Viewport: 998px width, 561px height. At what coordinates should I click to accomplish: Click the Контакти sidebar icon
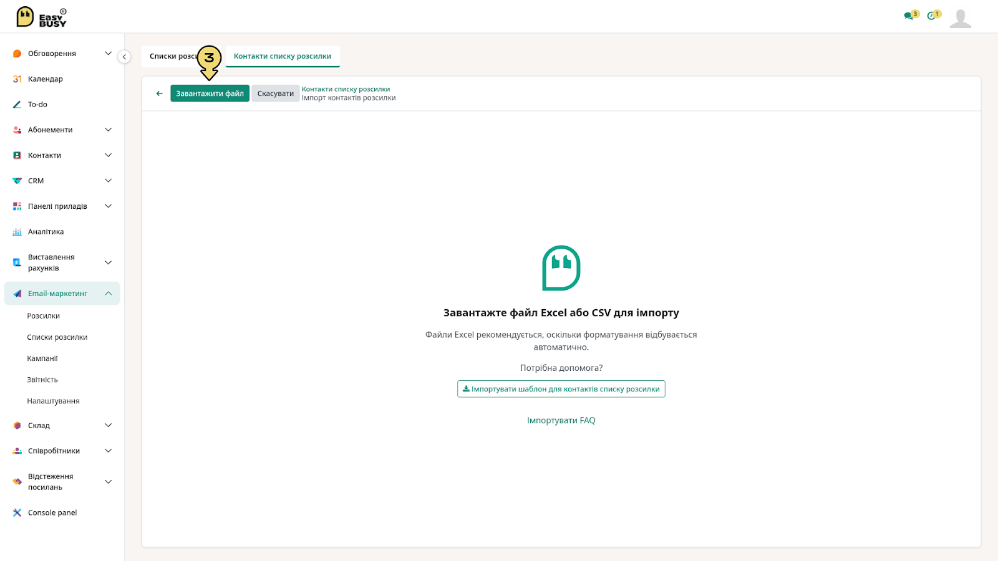(17, 155)
